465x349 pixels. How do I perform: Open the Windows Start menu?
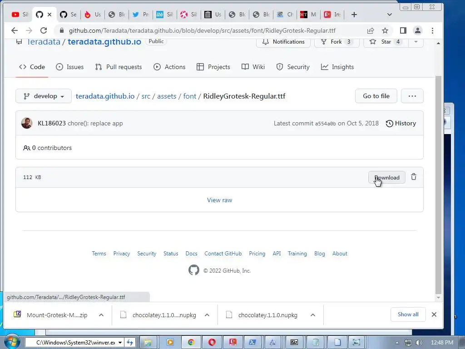coord(11,342)
